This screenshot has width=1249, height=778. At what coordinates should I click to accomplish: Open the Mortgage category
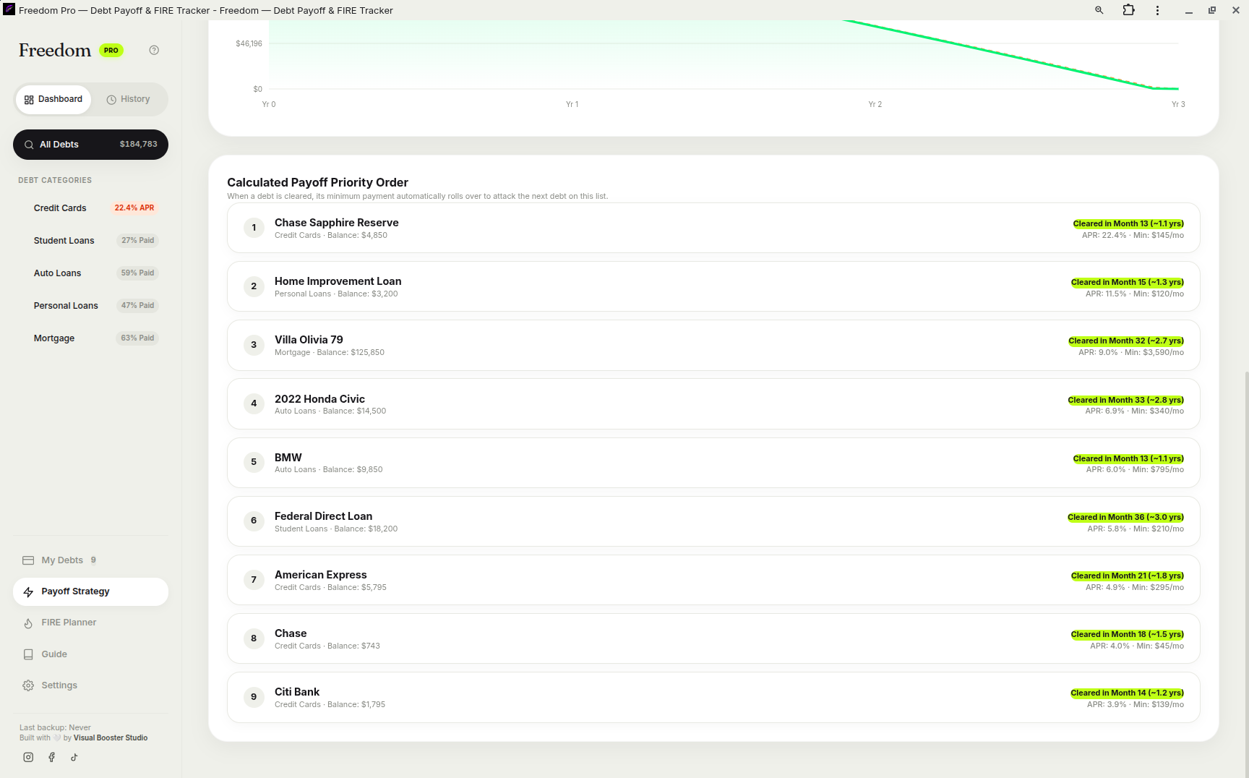[90, 338]
